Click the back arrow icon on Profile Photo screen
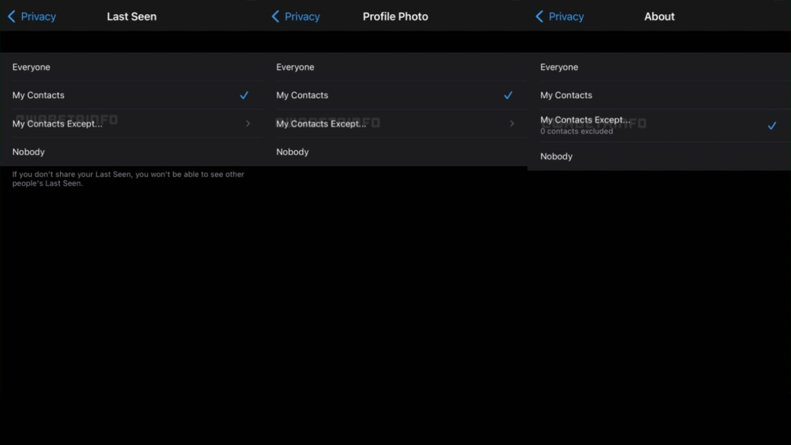The image size is (791, 445). [x=276, y=17]
